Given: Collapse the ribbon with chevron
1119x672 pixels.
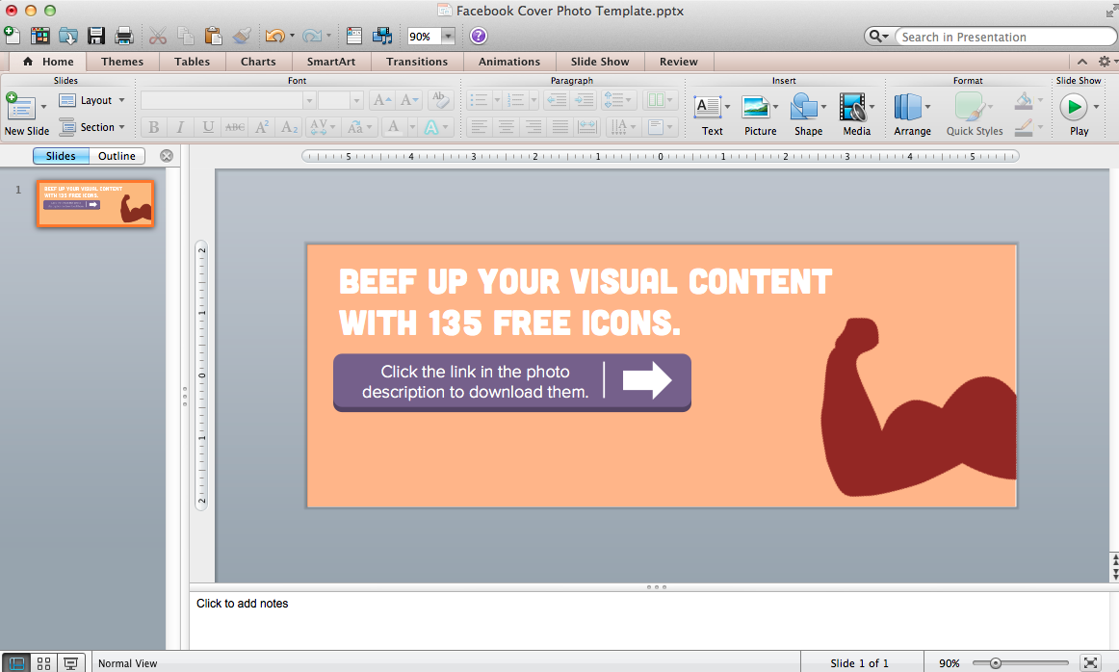Looking at the screenshot, I should [x=1082, y=62].
